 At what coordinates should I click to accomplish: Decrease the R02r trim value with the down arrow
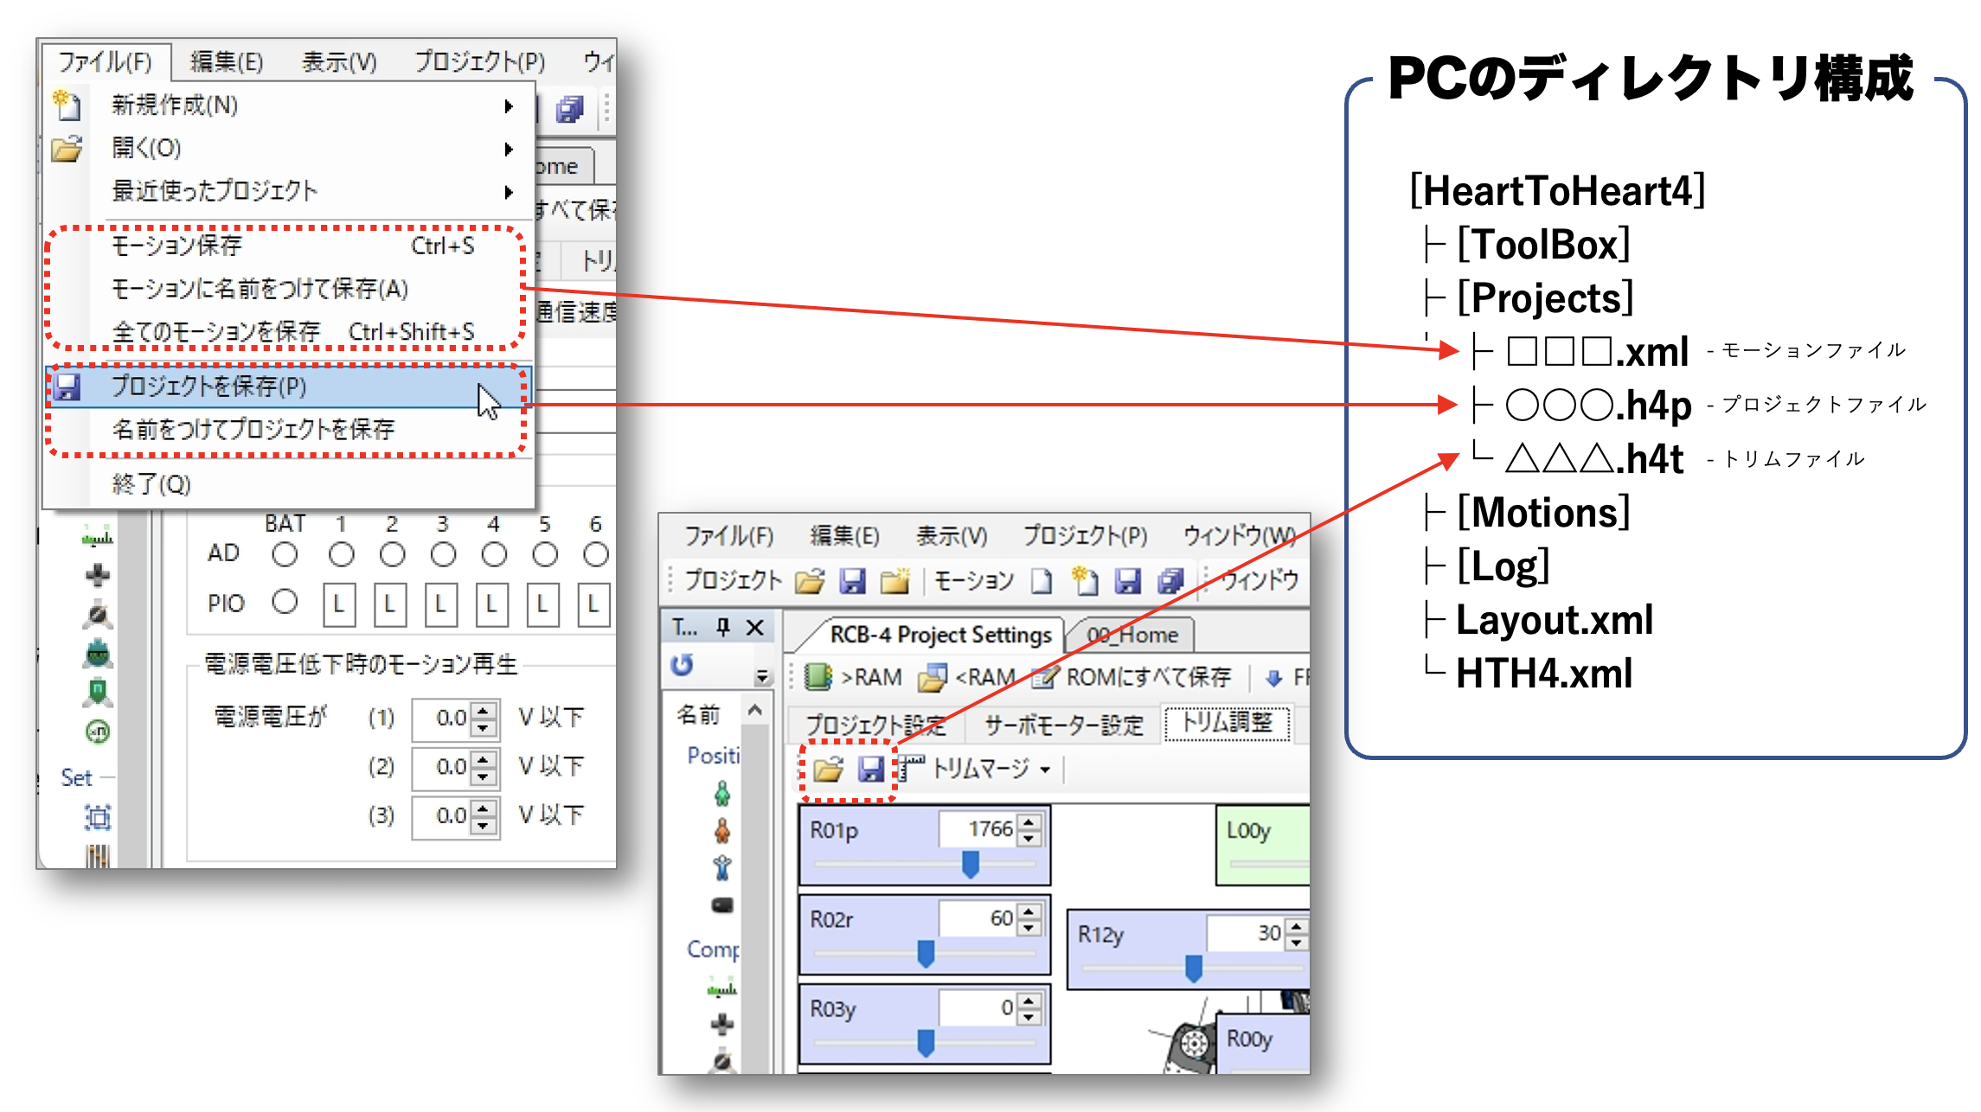click(x=1029, y=928)
